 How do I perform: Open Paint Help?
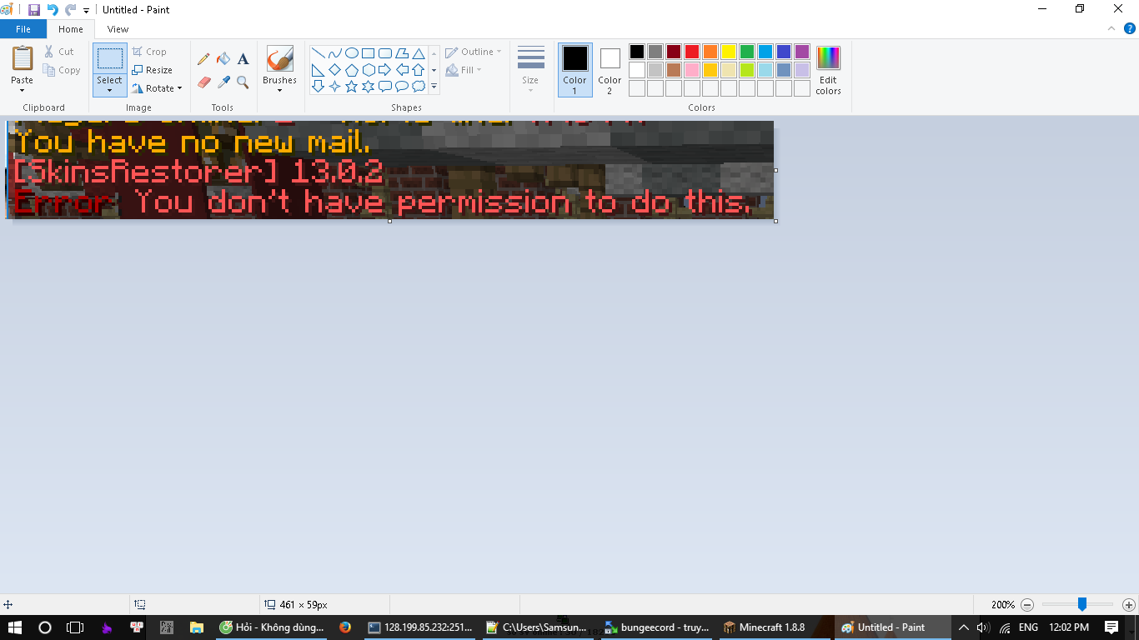1130,28
